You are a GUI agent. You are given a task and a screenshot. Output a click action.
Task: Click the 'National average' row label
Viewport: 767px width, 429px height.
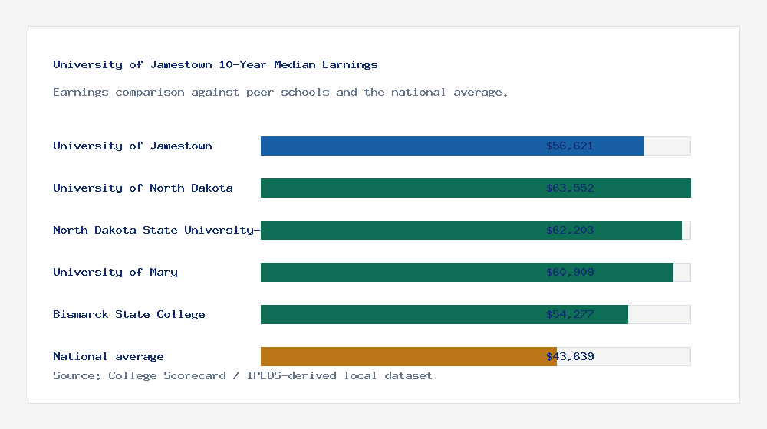(x=108, y=356)
